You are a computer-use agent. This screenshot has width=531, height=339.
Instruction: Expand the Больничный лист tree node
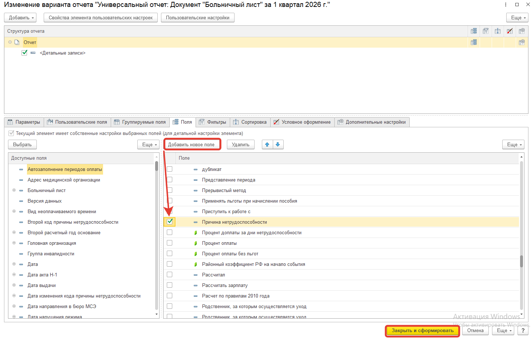[x=14, y=190]
